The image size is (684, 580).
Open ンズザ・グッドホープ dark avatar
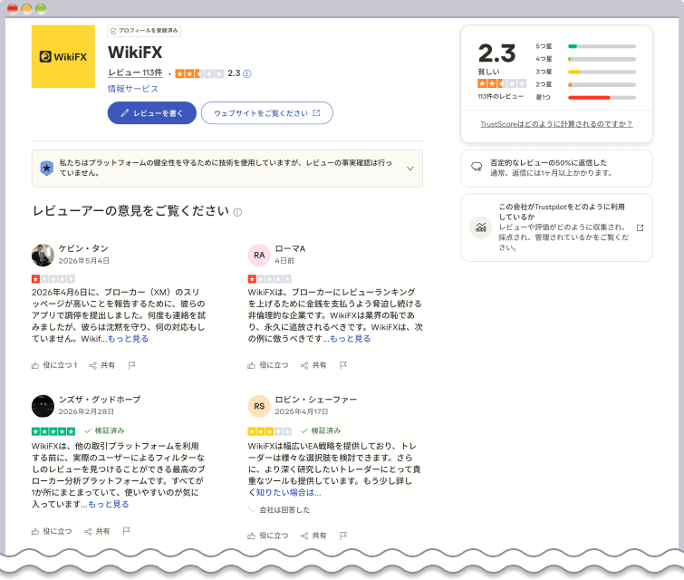click(43, 406)
